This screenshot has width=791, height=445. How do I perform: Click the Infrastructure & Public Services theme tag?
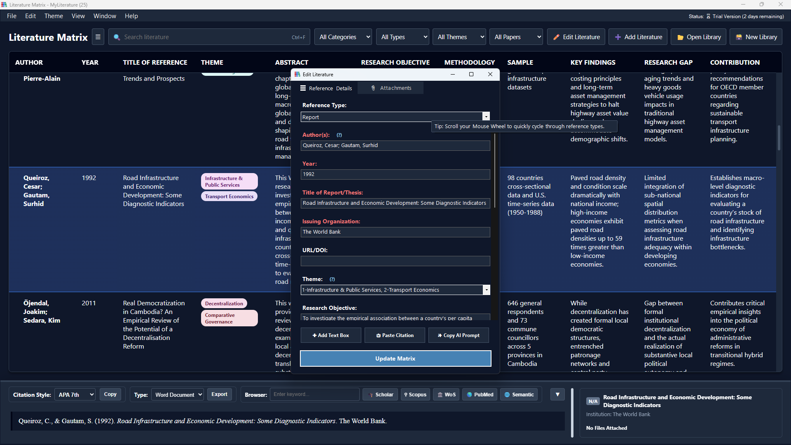pos(229,181)
